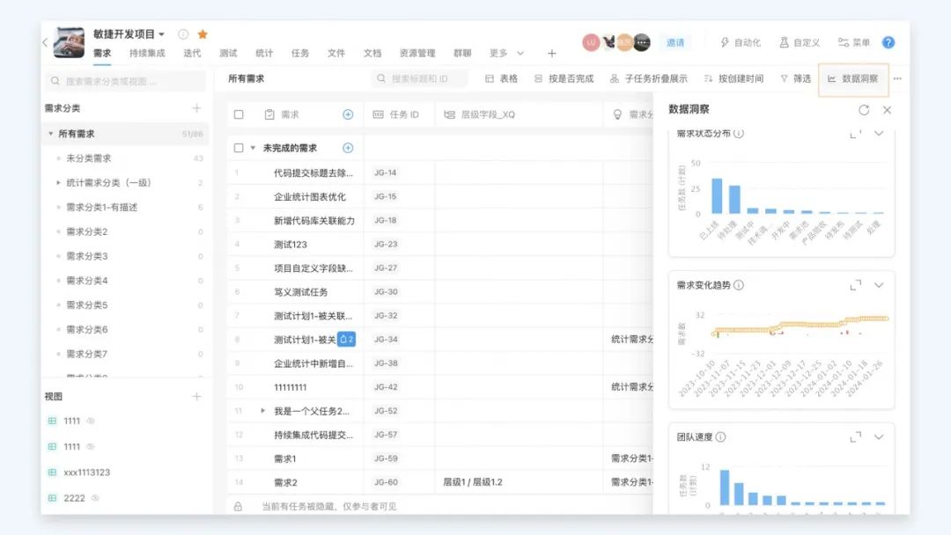951x535 pixels.
Task: Toggle eye icon next to 2222 view
Action: click(94, 498)
